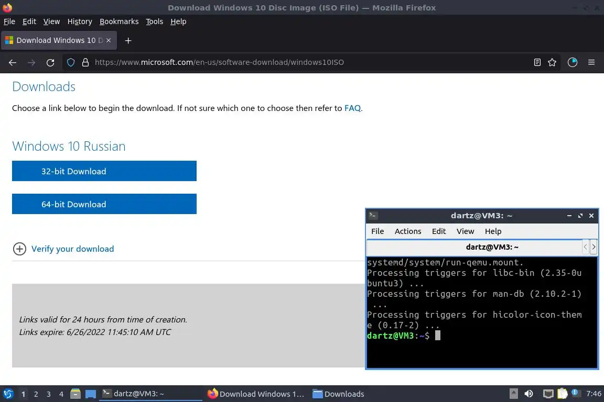604x402 pixels.
Task: Switch to workspace 3
Action: [x=49, y=394]
